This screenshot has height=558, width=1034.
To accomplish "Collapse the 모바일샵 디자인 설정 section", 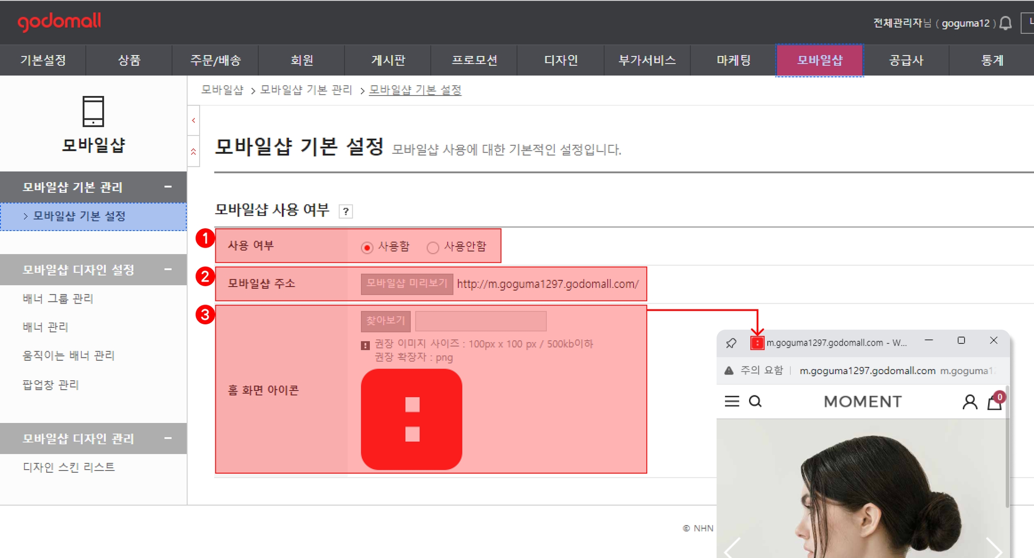I will (x=168, y=270).
